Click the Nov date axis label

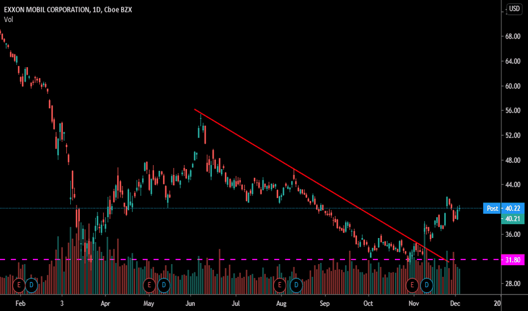point(414,303)
